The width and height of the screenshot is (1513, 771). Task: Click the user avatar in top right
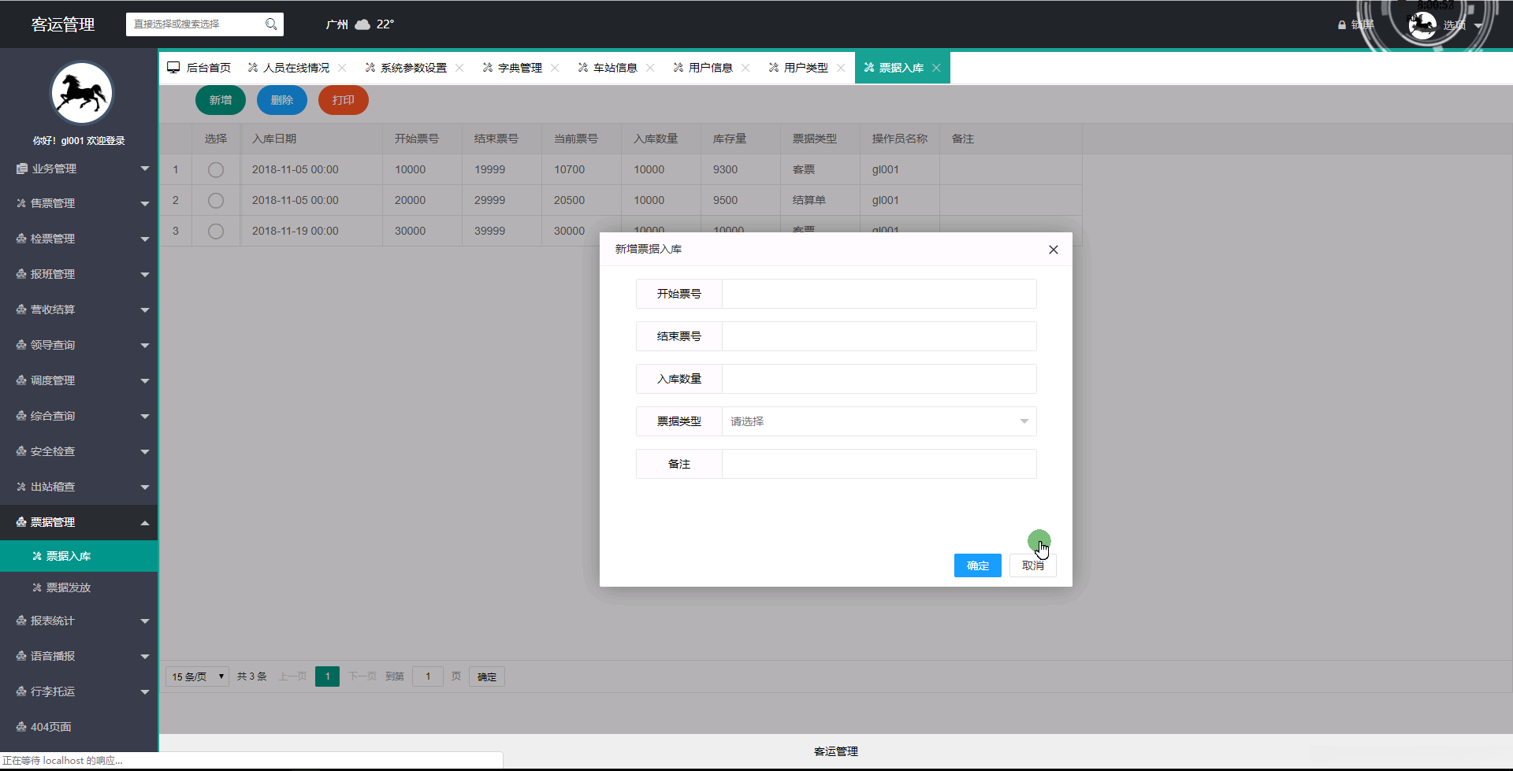(x=1422, y=24)
